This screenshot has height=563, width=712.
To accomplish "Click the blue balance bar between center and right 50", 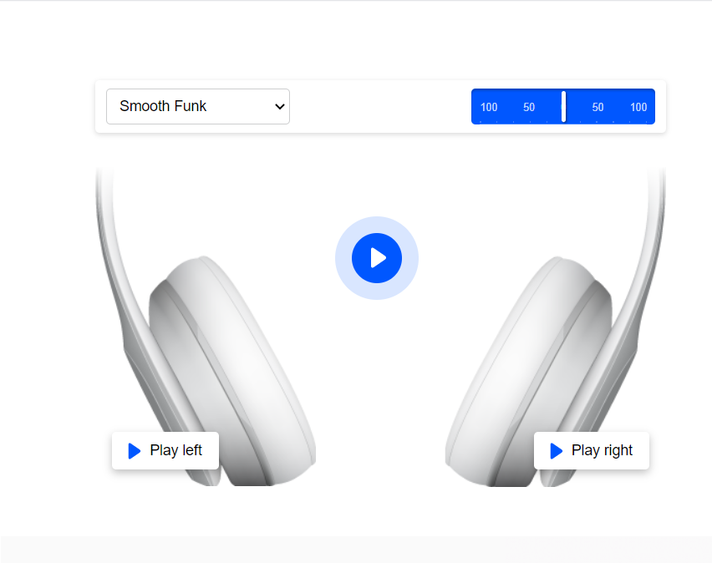I will pos(579,106).
